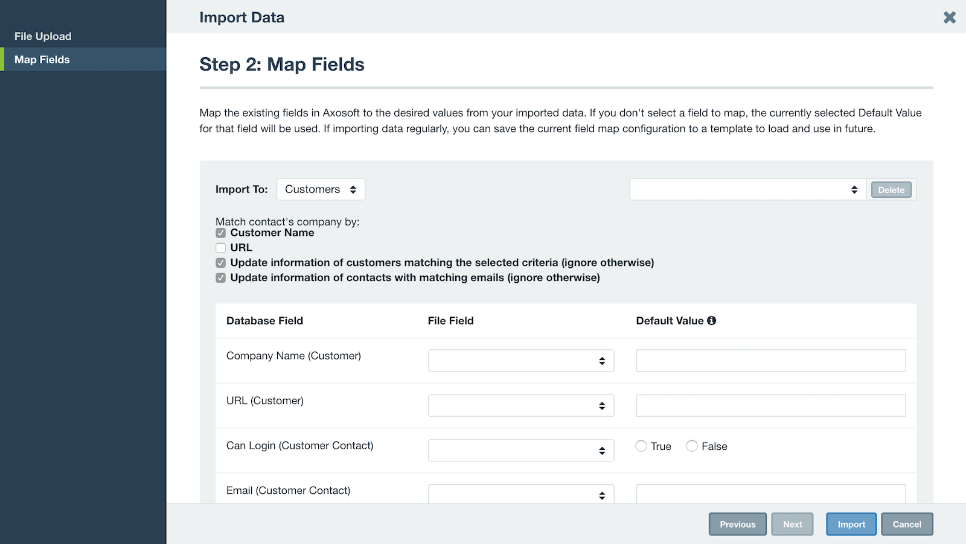
Task: Click the Cancel button
Action: [907, 524]
